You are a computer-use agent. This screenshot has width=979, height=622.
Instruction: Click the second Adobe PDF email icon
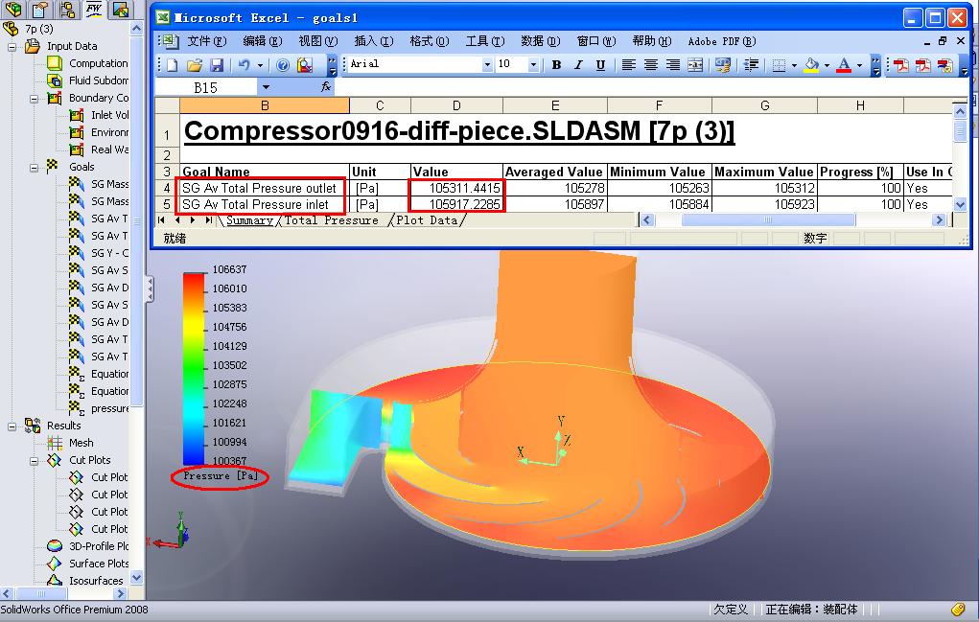[922, 65]
